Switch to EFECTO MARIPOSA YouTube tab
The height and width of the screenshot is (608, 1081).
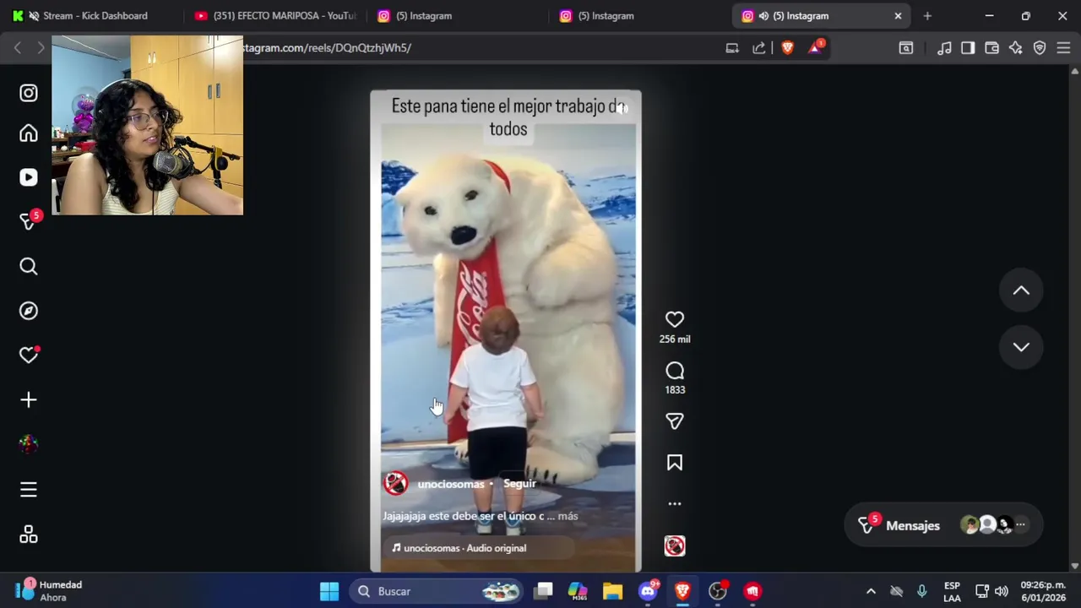[274, 15]
